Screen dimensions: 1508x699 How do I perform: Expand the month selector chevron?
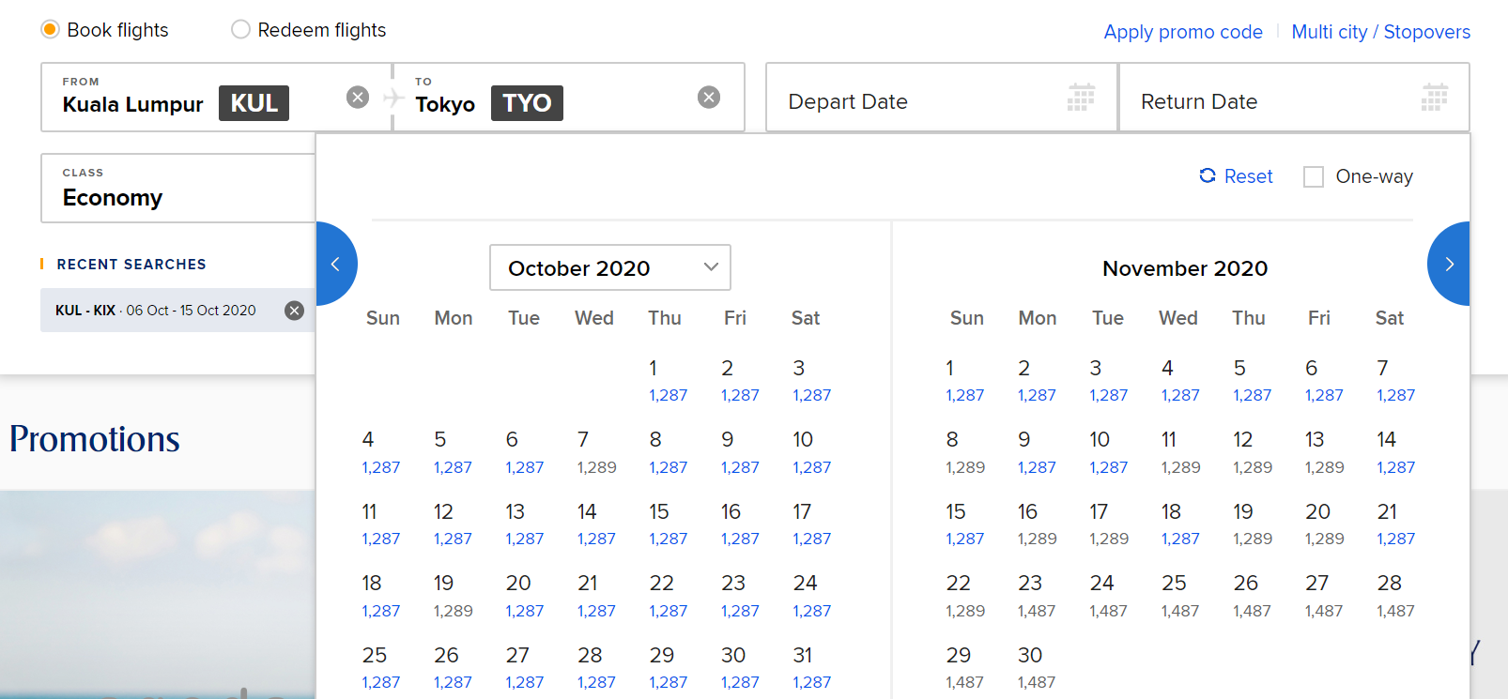(x=711, y=267)
